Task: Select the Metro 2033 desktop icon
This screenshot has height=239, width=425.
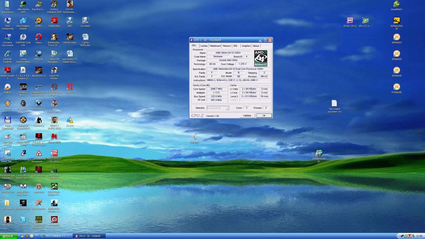Action: click(54, 139)
